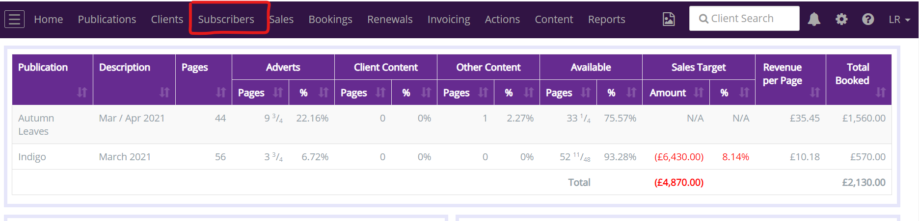
Task: Sort by Revenue per Page column
Action: 815,92
